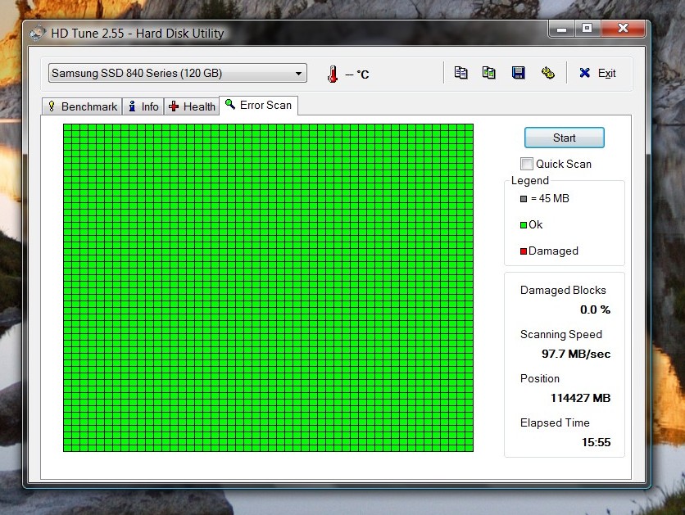Click the copy text to clipboard icon
Screen dimensions: 685x515
point(460,72)
